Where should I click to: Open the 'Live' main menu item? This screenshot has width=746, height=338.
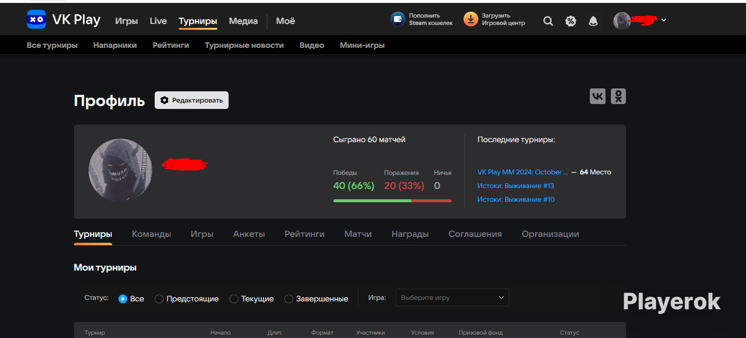(x=158, y=21)
